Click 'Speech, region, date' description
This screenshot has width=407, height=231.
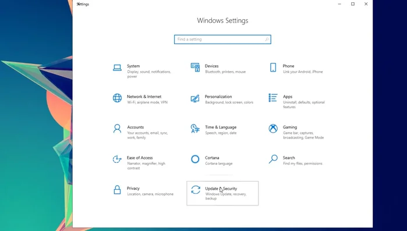(221, 133)
